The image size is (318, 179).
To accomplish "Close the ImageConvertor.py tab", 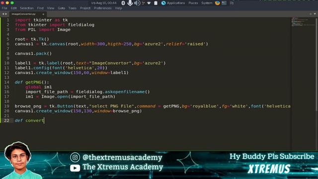I will 43,14.
